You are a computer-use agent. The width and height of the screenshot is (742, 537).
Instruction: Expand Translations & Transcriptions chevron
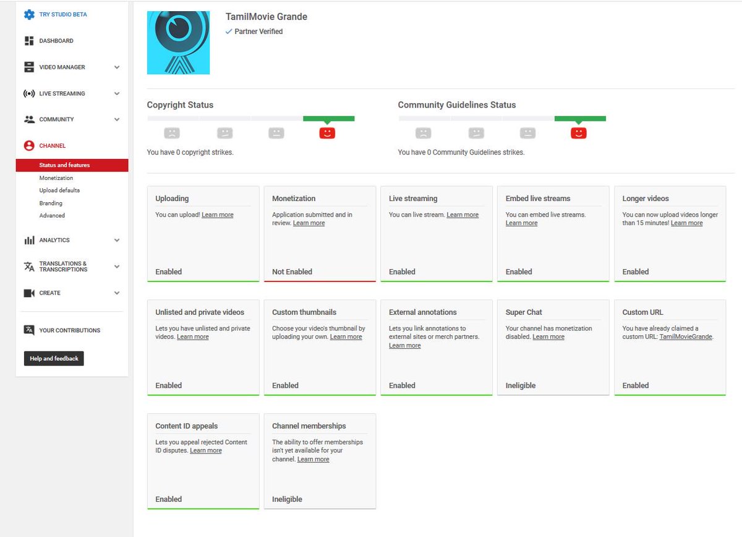(117, 267)
